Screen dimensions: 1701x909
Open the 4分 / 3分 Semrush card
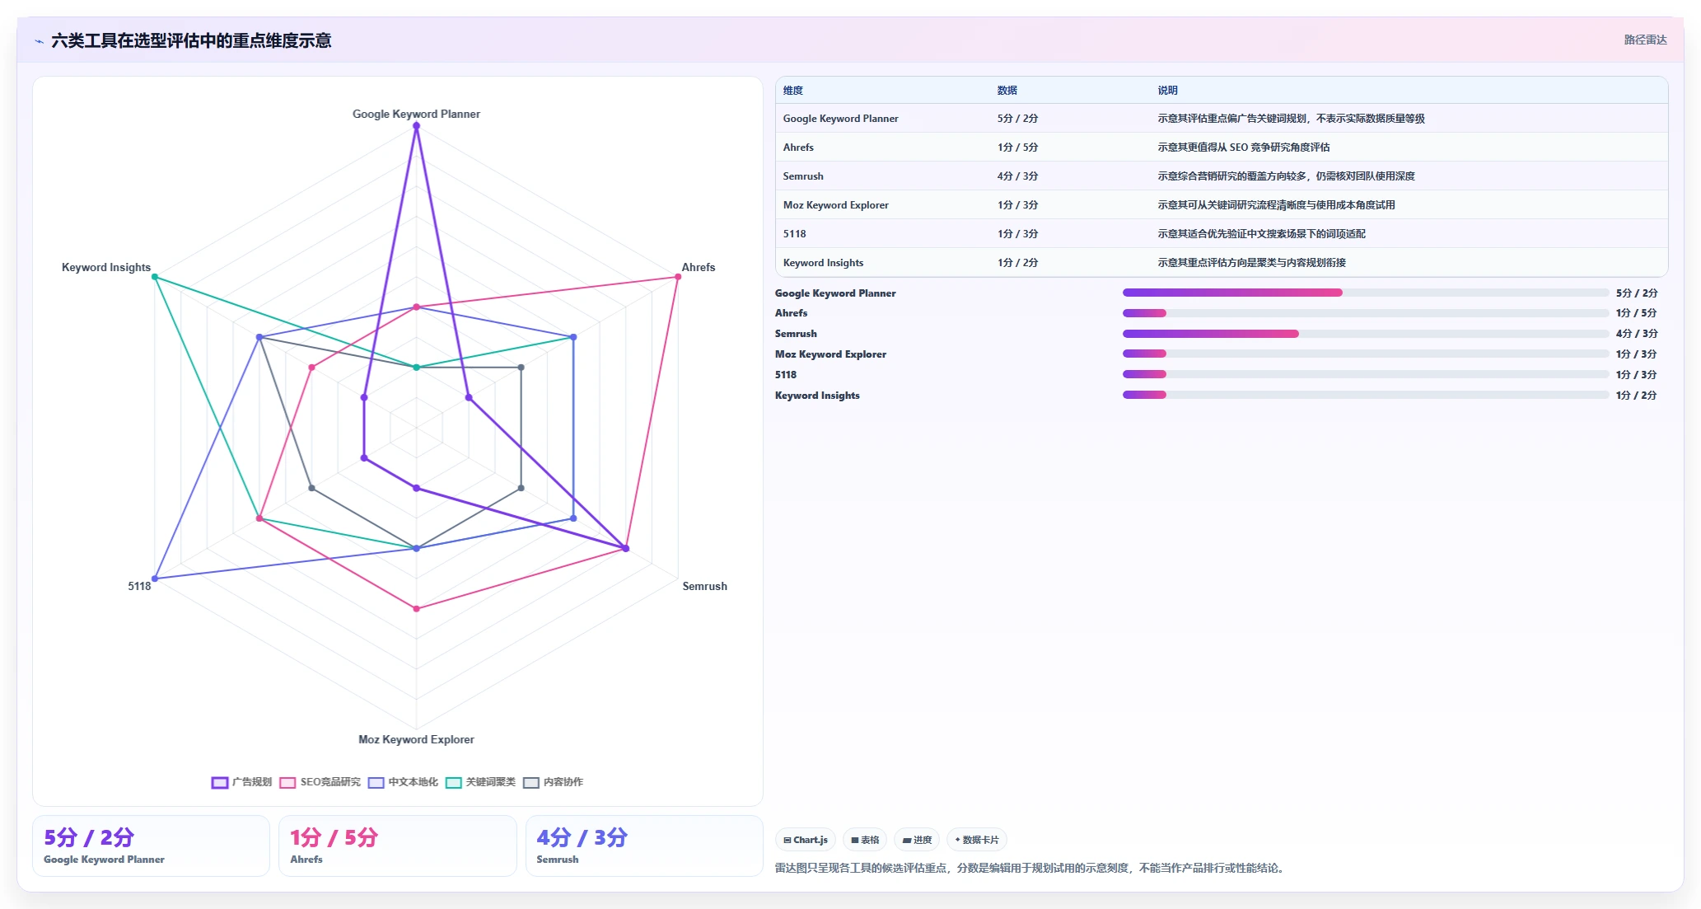point(644,846)
